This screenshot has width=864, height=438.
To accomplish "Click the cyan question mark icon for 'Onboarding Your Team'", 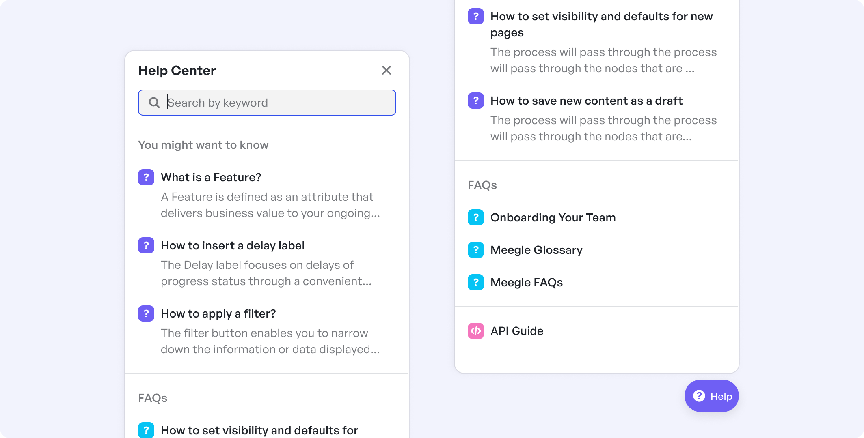I will pos(476,217).
